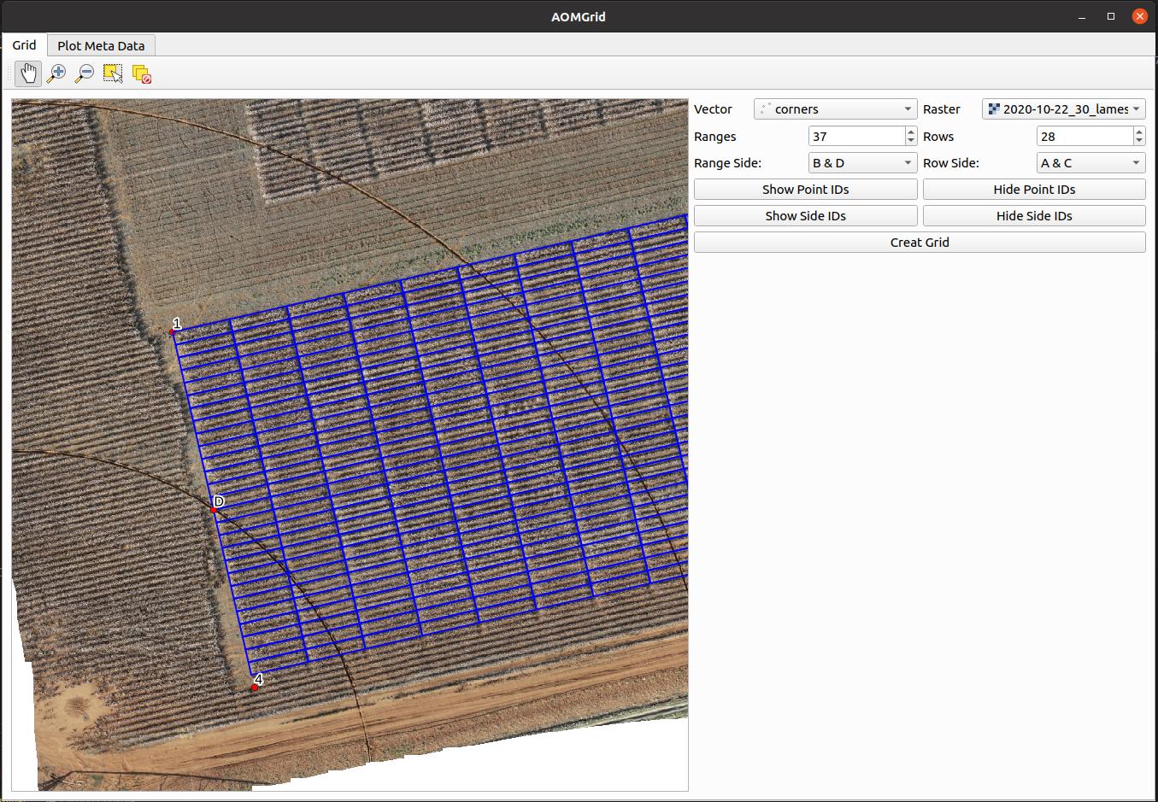This screenshot has width=1158, height=802.
Task: Click the Creat Grid button
Action: pyautogui.click(x=920, y=242)
